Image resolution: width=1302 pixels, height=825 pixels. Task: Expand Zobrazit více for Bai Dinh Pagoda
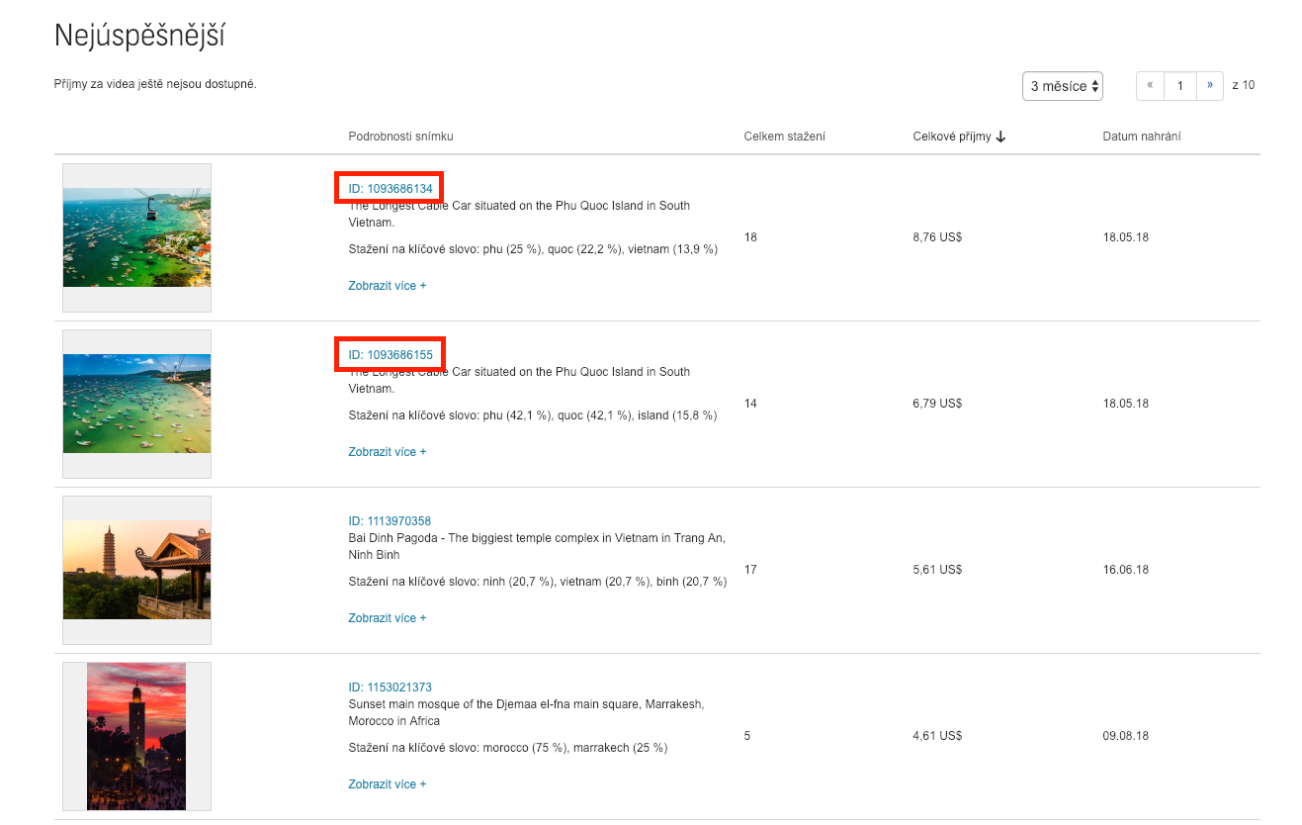pos(387,618)
